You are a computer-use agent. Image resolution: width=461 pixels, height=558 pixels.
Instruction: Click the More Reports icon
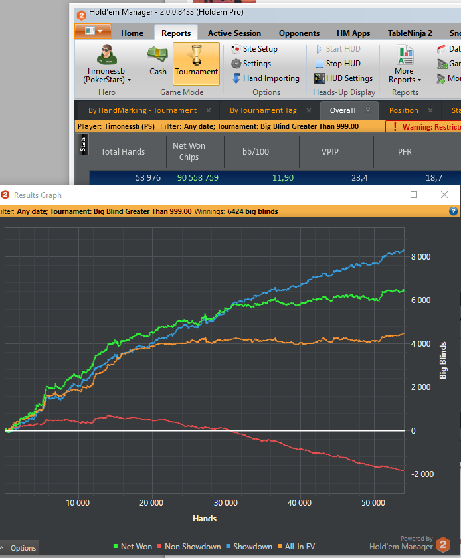coord(405,54)
